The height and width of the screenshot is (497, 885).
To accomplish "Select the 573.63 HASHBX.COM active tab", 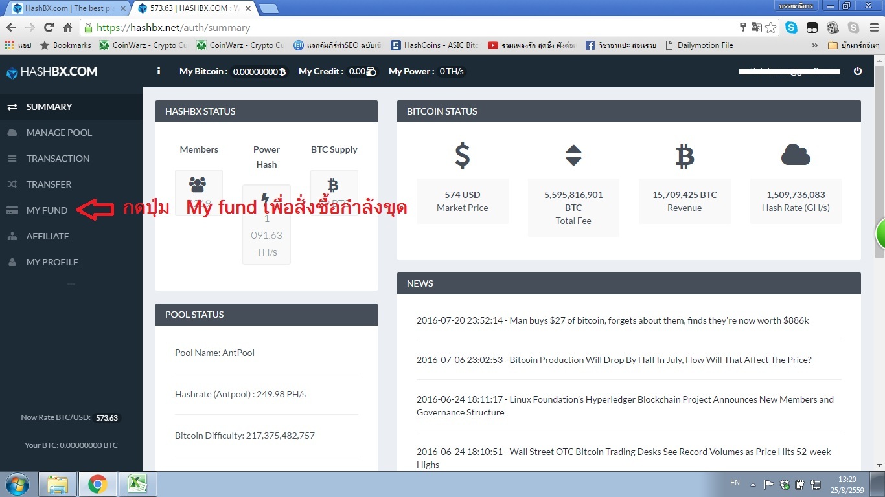I will point(194,8).
